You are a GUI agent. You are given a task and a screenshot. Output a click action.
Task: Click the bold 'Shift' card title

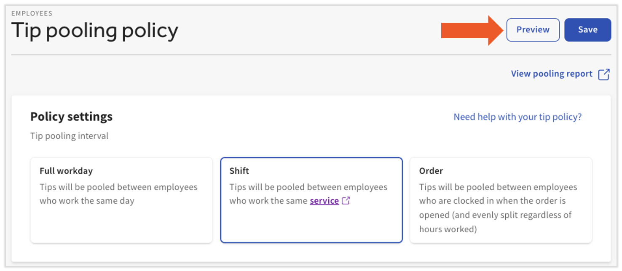(239, 171)
